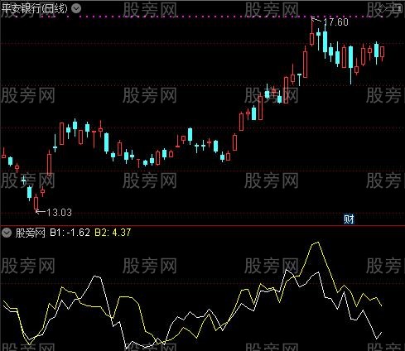Click the window layout icon at chart top-right
This screenshot has height=351, width=405.
pyautogui.click(x=398, y=9)
